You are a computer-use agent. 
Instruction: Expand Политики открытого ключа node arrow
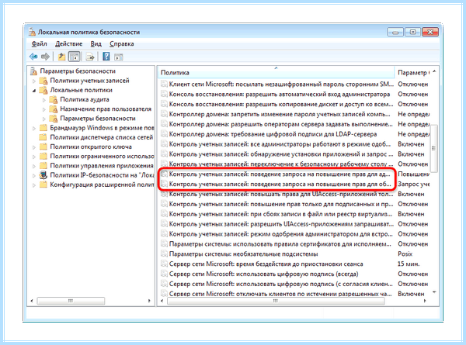pos(34,147)
